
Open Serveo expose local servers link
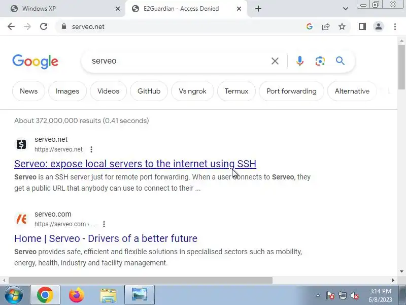click(x=135, y=164)
